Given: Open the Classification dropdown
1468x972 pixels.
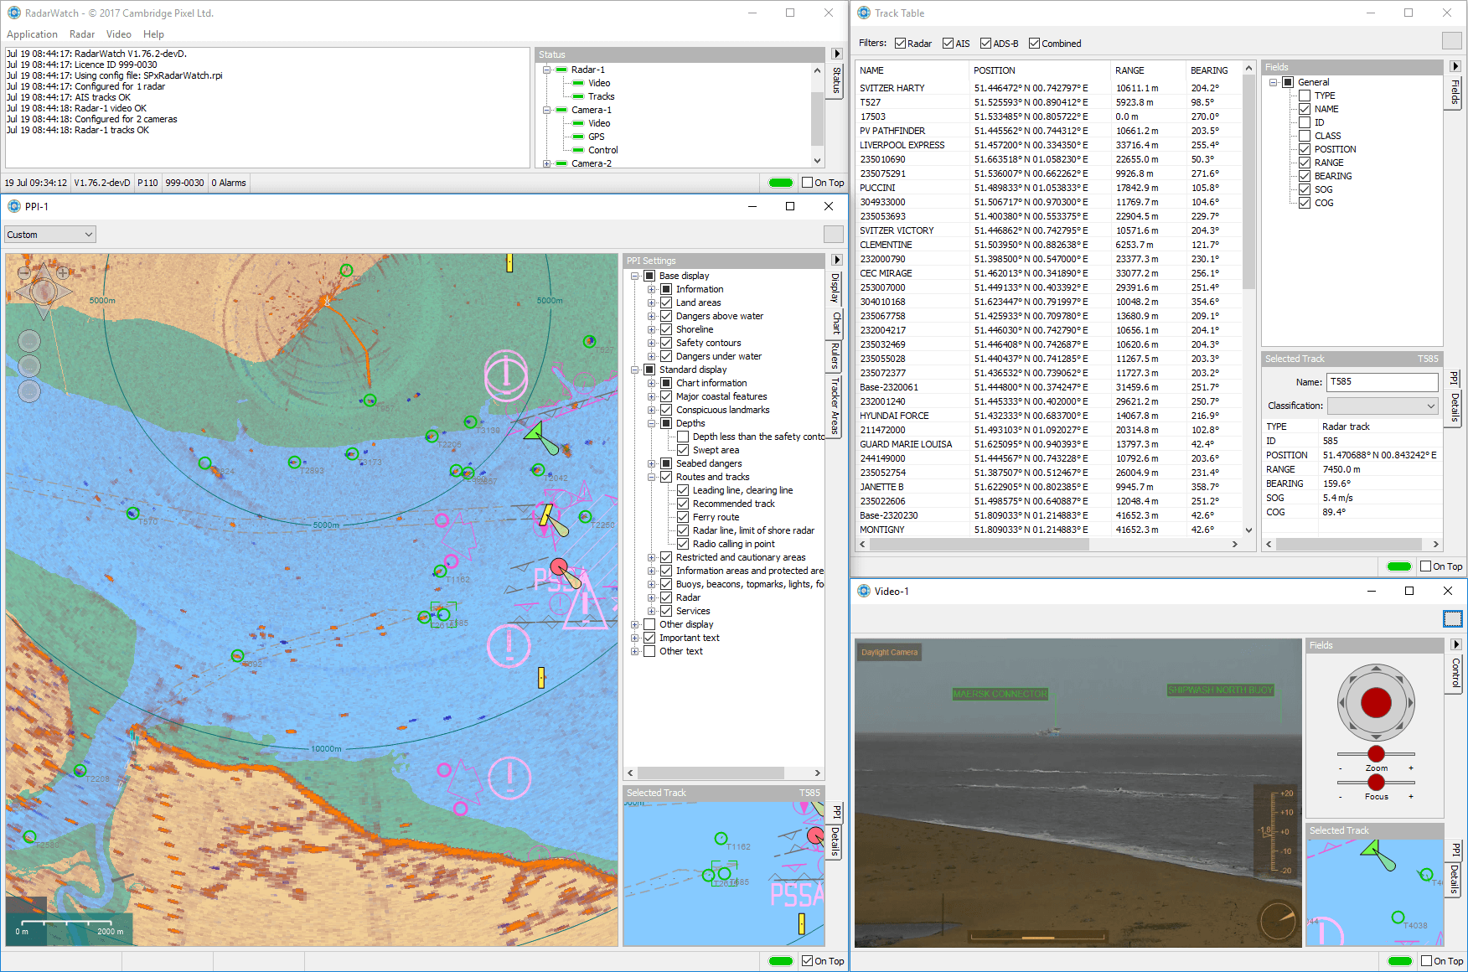Looking at the screenshot, I should coord(1383,406).
